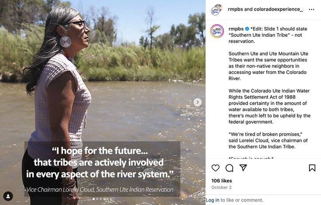Open comments using the speech bubble icon
The height and width of the screenshot is (205, 321).
pos(229,168)
